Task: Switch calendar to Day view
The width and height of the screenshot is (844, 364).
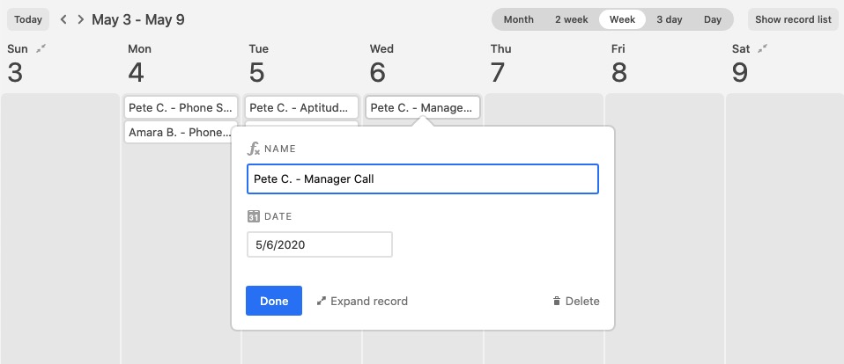Action: click(x=712, y=19)
